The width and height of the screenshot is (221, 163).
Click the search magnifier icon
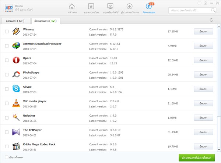[x=213, y=10]
